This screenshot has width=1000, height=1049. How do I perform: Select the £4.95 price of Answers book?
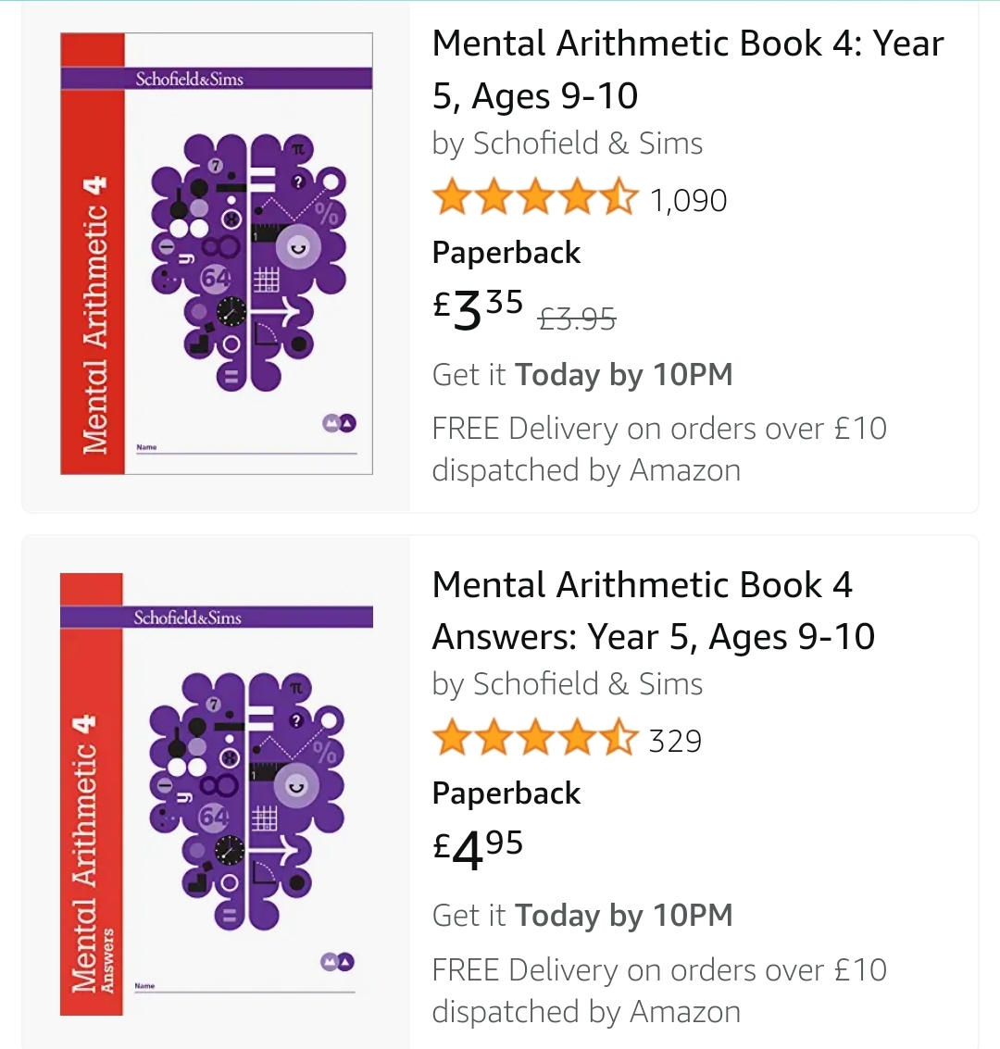click(x=478, y=849)
